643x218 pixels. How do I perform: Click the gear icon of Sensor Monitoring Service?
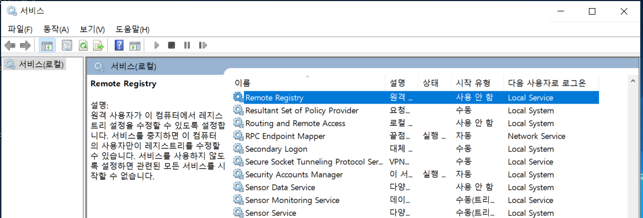pos(238,200)
